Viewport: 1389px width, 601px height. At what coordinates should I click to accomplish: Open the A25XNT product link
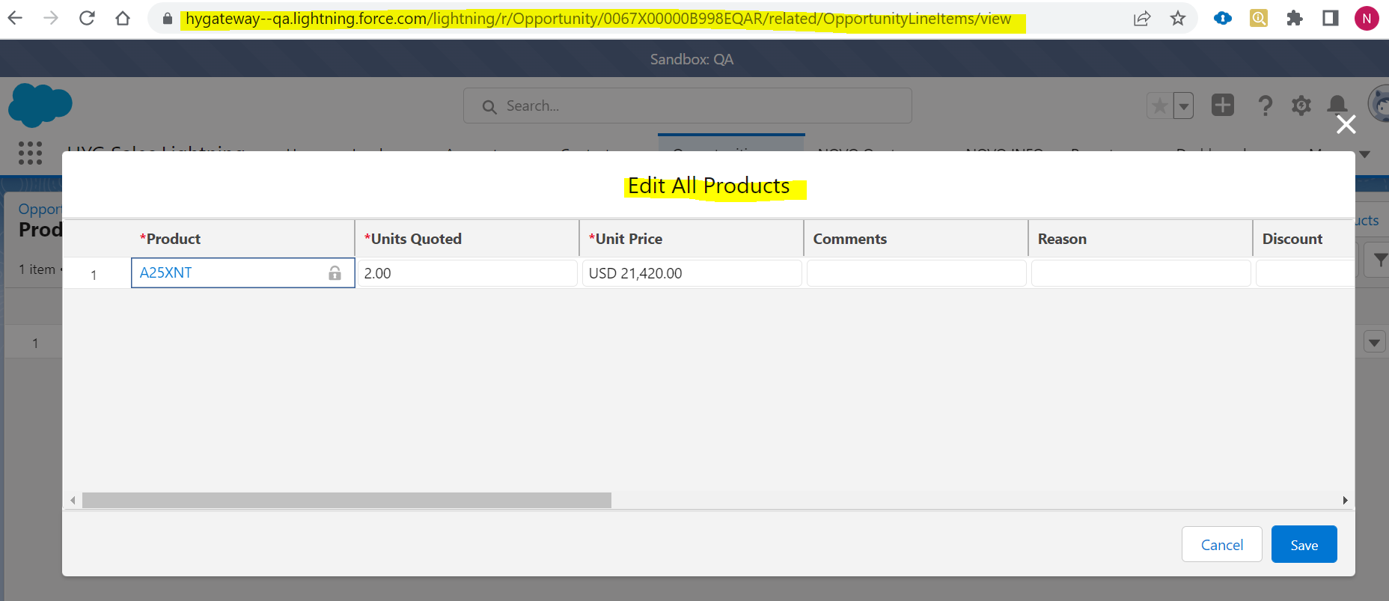tap(165, 273)
